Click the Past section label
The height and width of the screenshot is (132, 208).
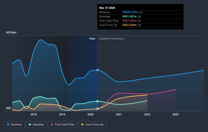92,39
